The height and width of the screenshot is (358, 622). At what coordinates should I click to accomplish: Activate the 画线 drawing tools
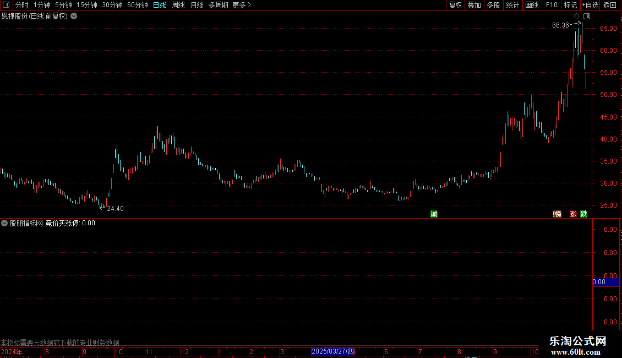(x=532, y=5)
